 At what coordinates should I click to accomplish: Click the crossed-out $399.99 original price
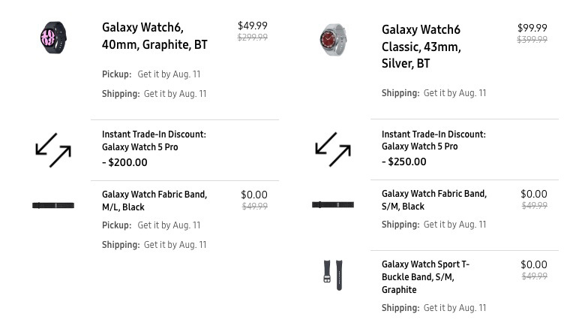coord(532,39)
